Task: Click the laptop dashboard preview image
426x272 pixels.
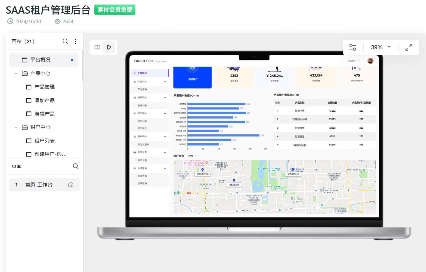Action: point(254,139)
